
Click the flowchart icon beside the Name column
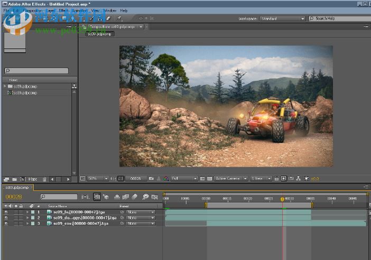[74, 86]
